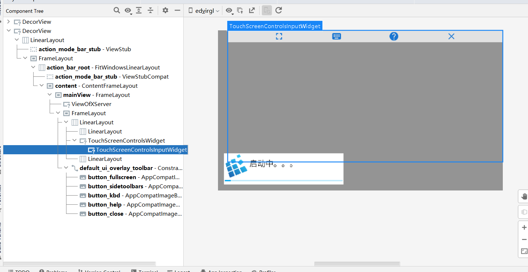Refresh the layout inspector

coord(279,11)
